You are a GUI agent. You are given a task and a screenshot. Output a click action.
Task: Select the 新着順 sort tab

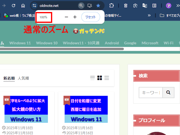point(9,78)
